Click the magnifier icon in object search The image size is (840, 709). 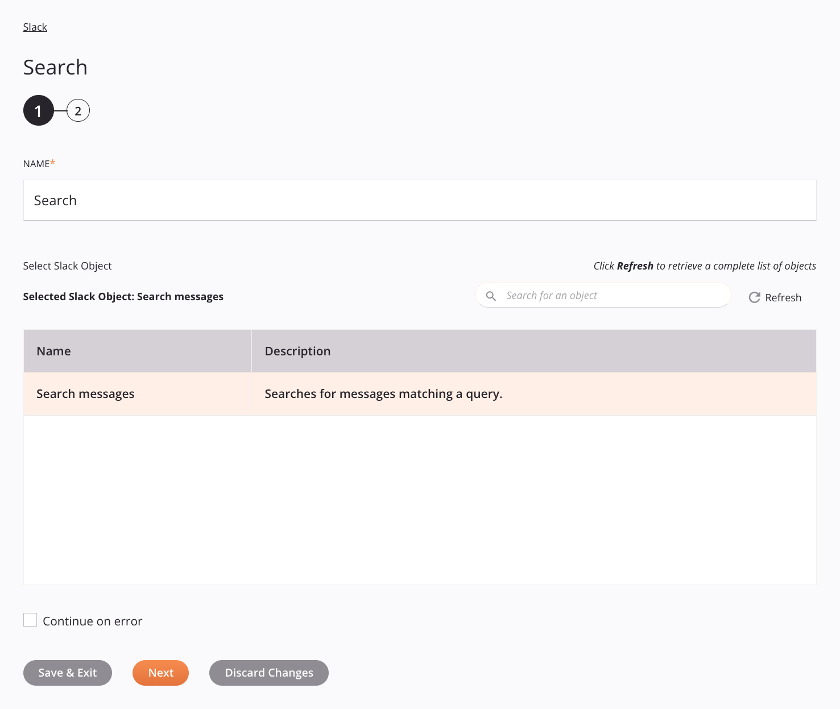click(x=491, y=296)
